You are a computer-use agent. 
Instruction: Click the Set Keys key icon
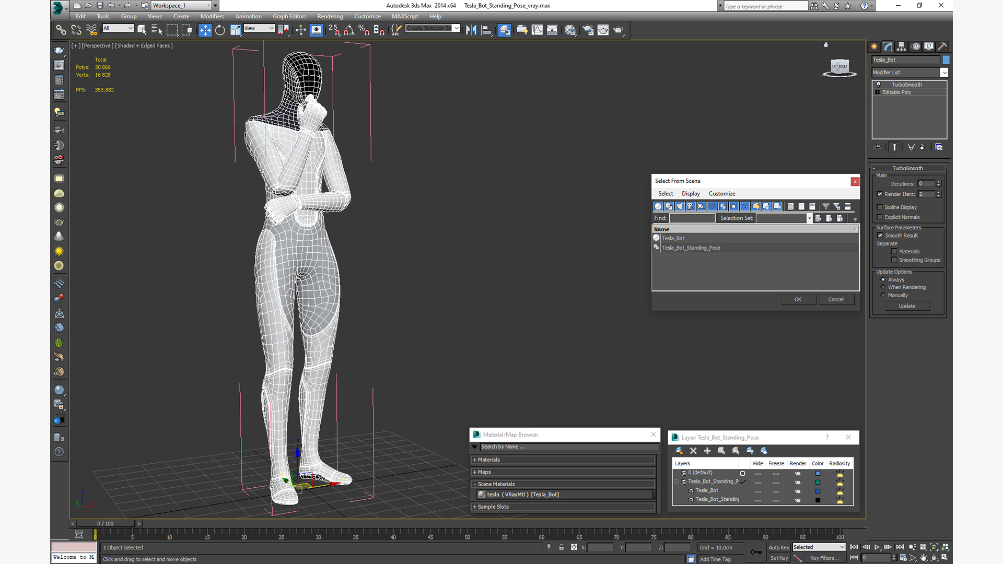tap(756, 552)
